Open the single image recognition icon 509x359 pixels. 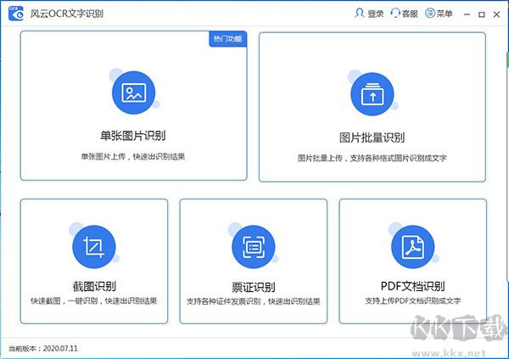pyautogui.click(x=133, y=93)
